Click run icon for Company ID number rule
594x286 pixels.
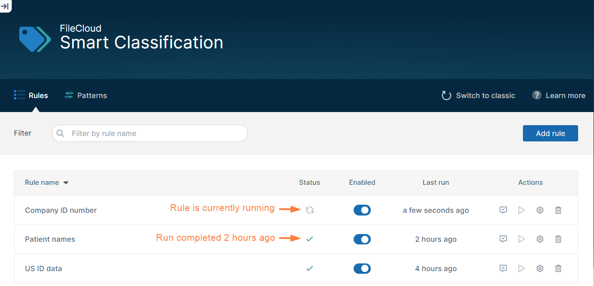(522, 210)
